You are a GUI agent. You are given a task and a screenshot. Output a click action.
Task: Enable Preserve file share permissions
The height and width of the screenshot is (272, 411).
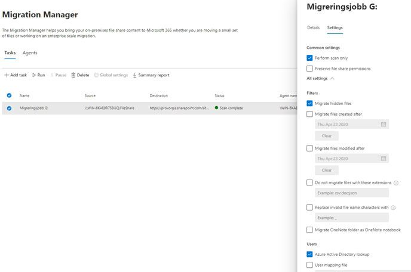pyautogui.click(x=309, y=69)
